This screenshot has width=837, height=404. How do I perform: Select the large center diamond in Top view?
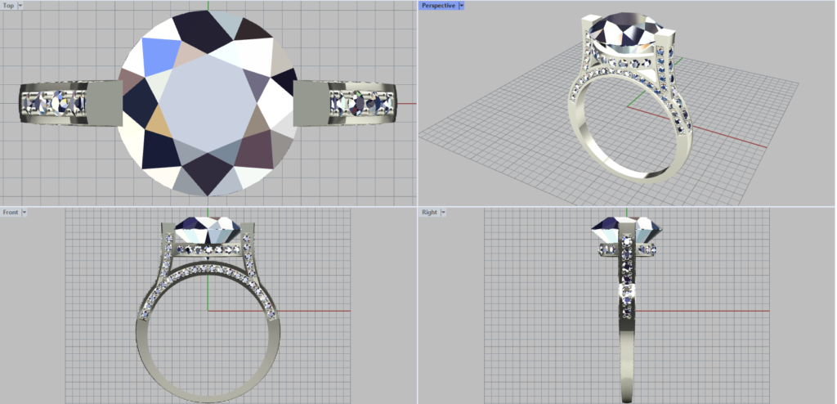coord(208,103)
